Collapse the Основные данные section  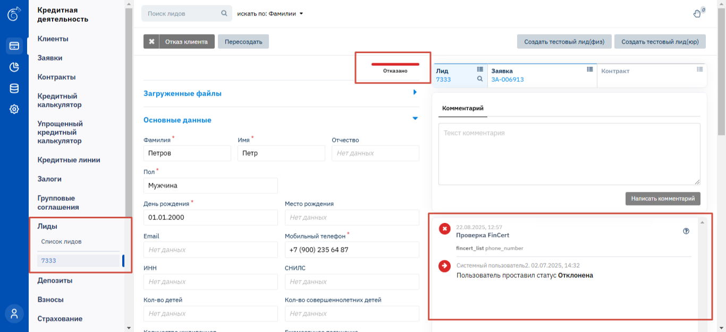[415, 119]
